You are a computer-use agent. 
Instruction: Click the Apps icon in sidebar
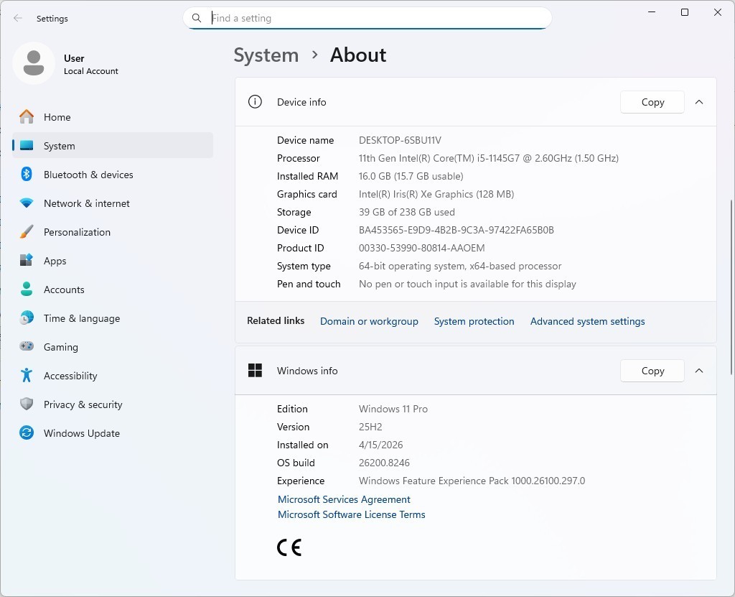(27, 261)
